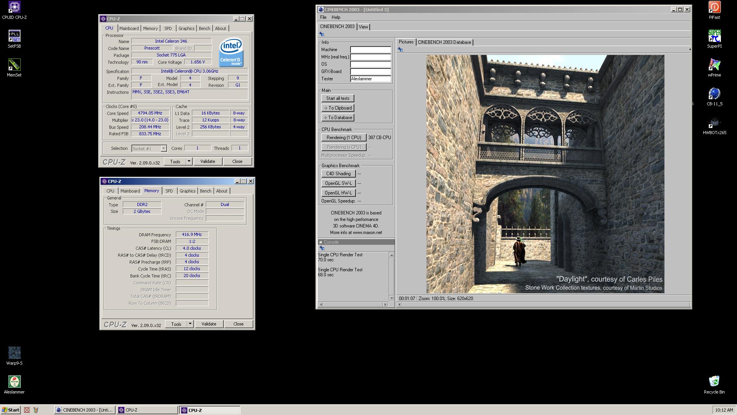
Task: Open the CB-11_5 desktop shortcut
Action: tap(714, 96)
